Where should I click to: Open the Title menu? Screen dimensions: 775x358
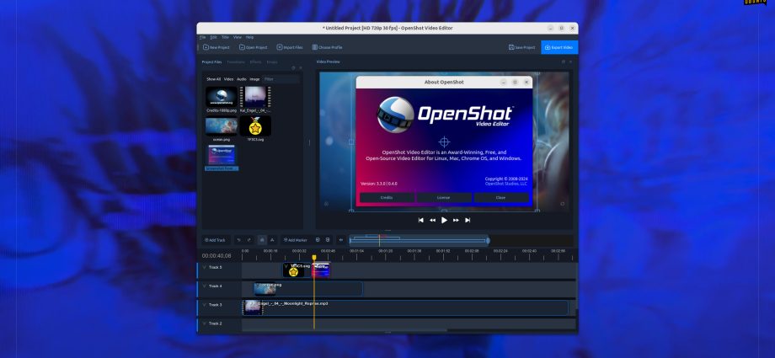(x=225, y=37)
